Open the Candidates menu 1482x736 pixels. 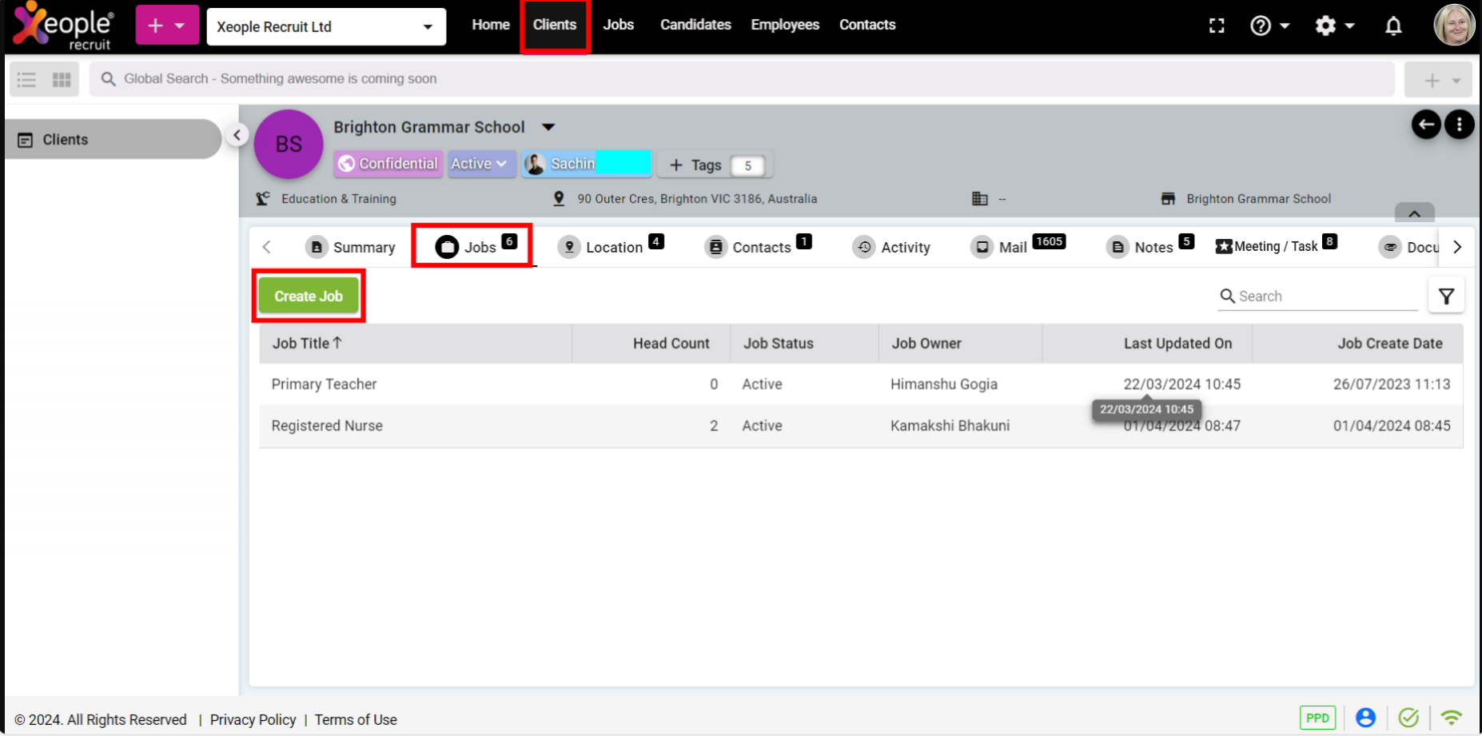pos(695,25)
